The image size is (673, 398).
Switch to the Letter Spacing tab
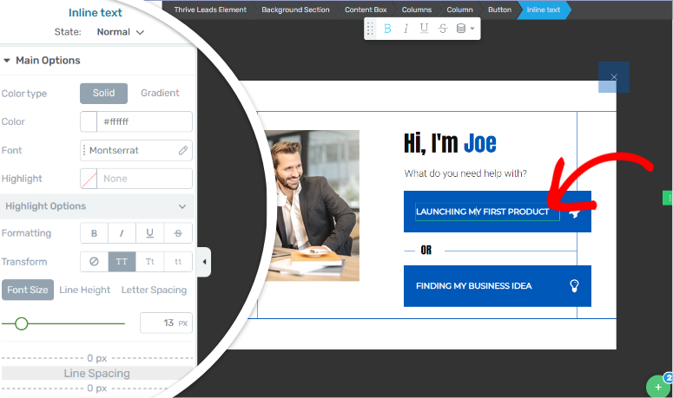(x=154, y=290)
